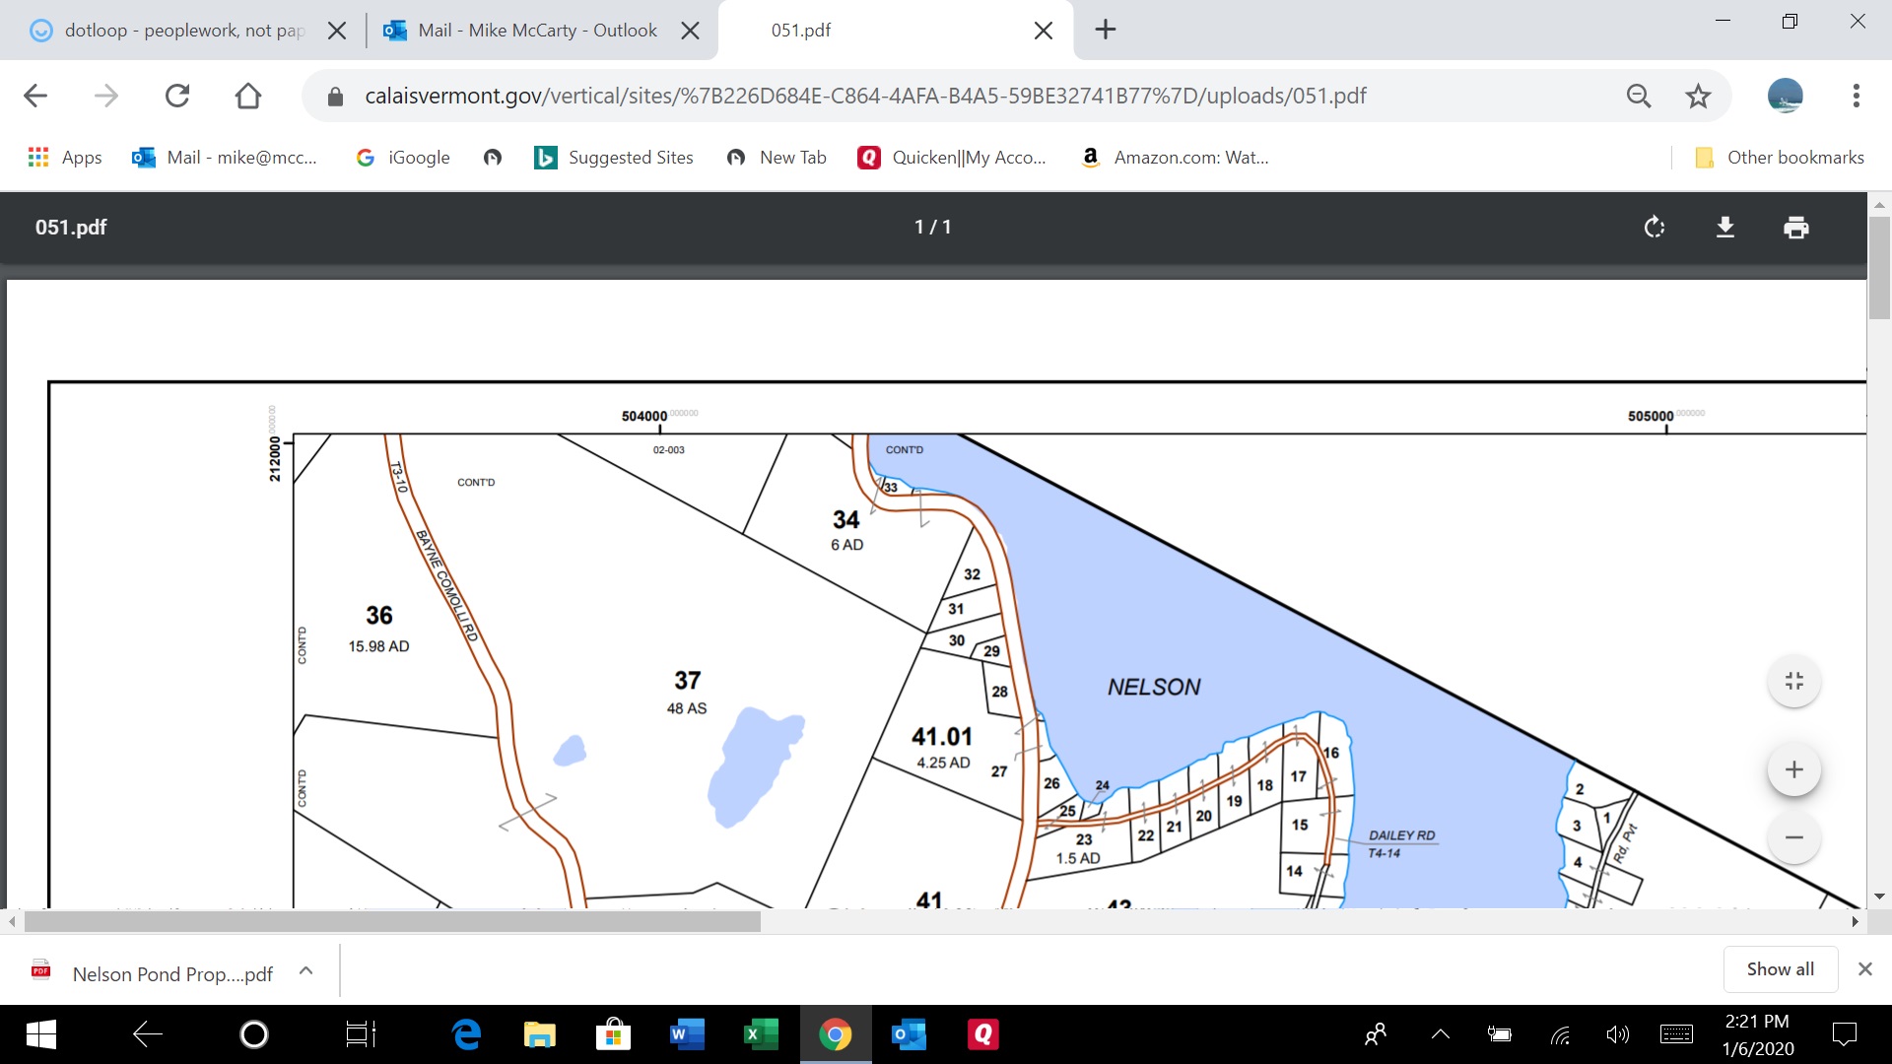Open the Amazon.com bookmark
The image size is (1892, 1064).
pyautogui.click(x=1175, y=158)
